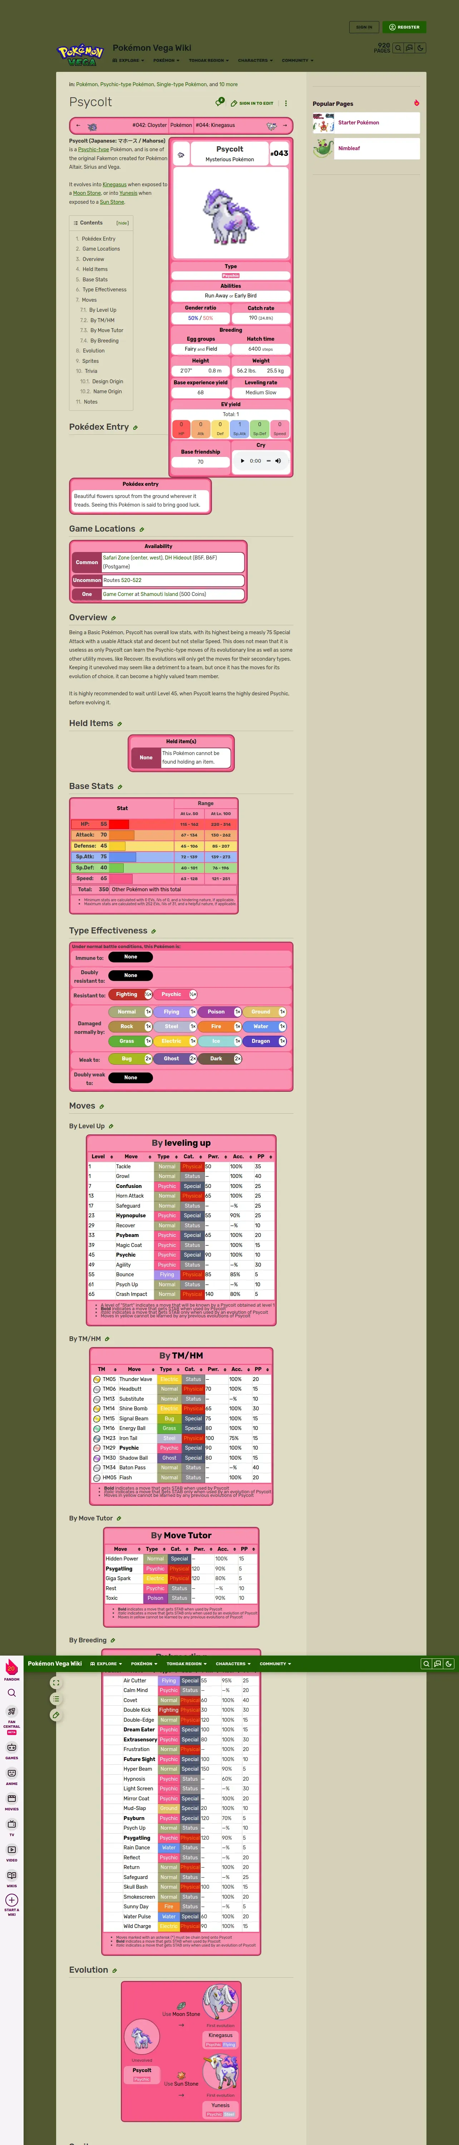Click edit pencil beside Moves heading
Viewport: 459px width, 2145px height.
(x=102, y=1106)
